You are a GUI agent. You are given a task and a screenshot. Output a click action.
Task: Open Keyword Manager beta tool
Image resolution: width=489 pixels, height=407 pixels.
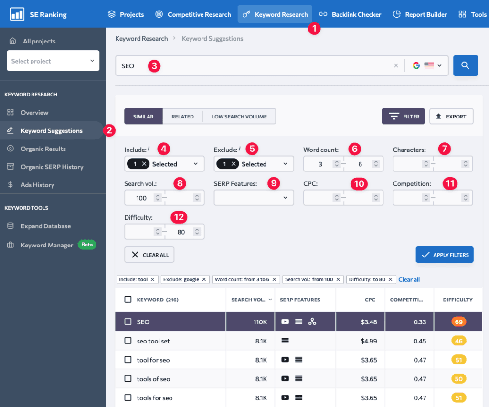(47, 245)
